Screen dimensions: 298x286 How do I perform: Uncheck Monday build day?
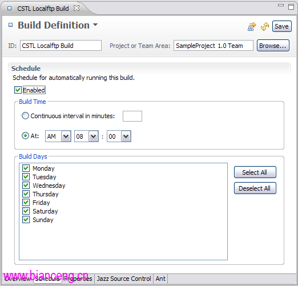pos(26,168)
